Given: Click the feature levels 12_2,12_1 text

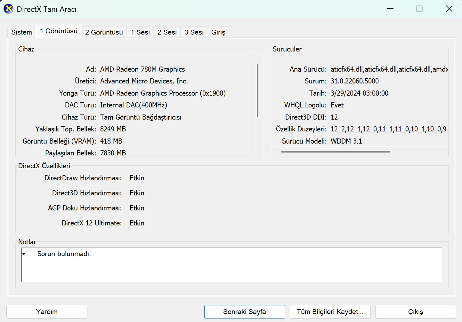Looking at the screenshot, I should (x=389, y=129).
